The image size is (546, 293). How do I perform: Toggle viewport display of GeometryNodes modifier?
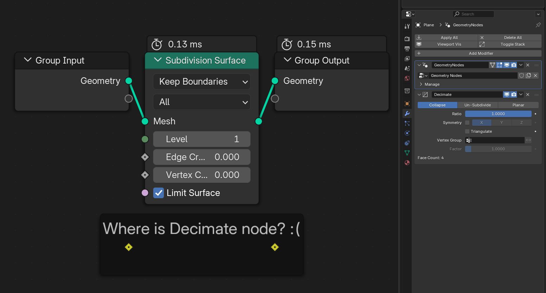coord(507,65)
